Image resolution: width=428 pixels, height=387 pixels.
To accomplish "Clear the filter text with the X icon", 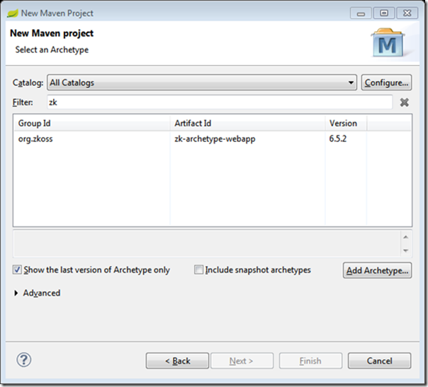I will (x=404, y=102).
